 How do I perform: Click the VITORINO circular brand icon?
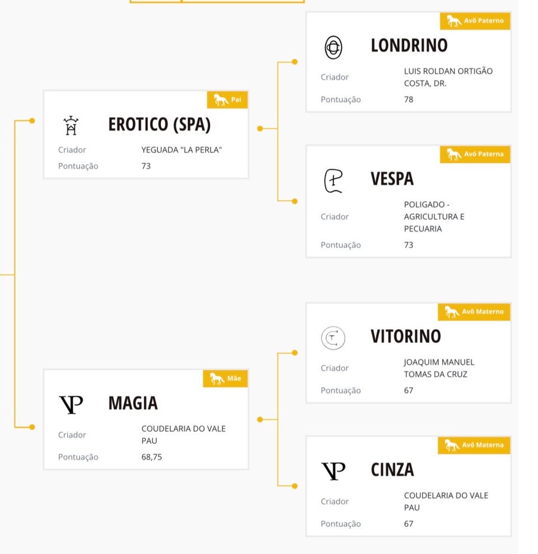333,338
